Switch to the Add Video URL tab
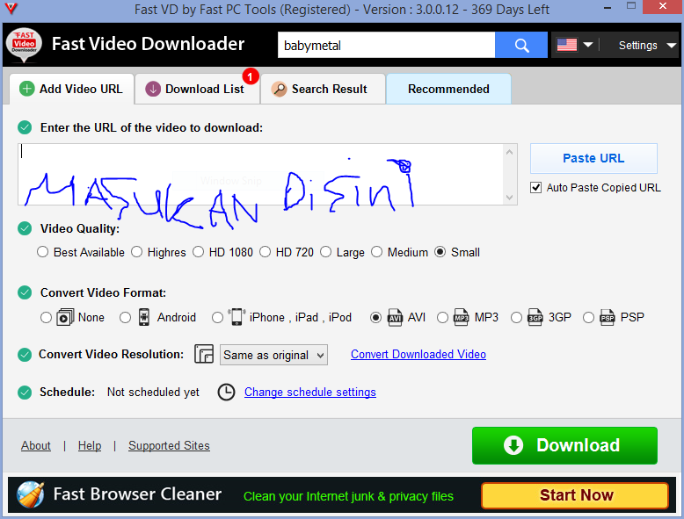Image resolution: width=684 pixels, height=519 pixels. coord(72,89)
